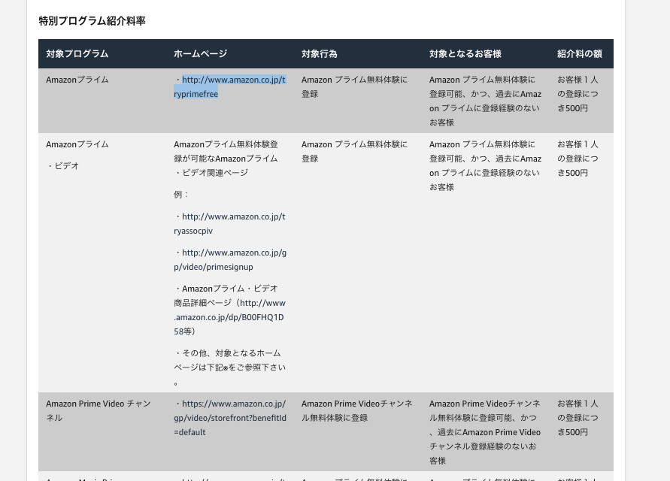The image size is (670, 481).
Task: Open the tryassocpiv example link
Action: pyautogui.click(x=230, y=223)
